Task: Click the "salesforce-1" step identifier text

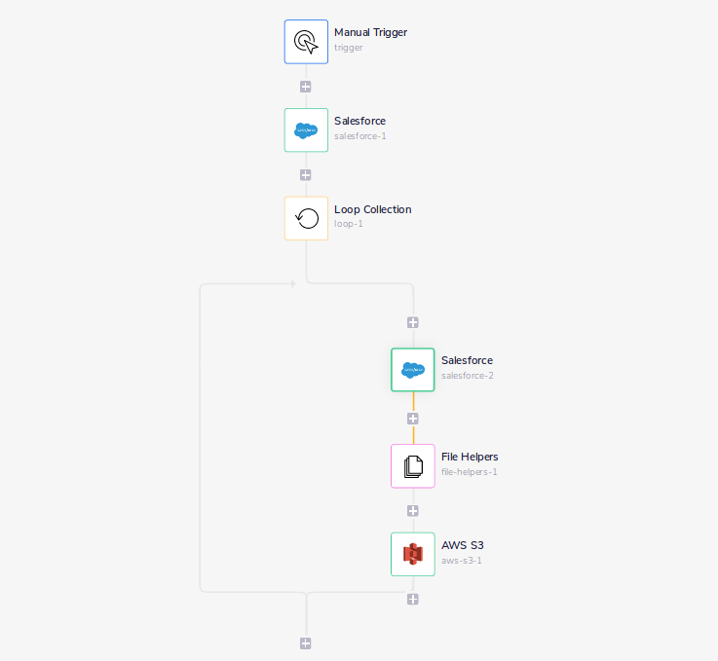Action: [359, 136]
